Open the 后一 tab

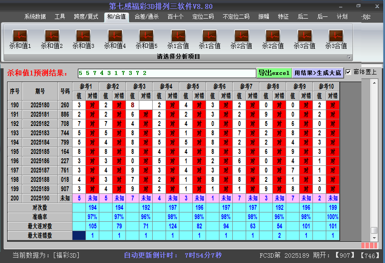coord(322,17)
